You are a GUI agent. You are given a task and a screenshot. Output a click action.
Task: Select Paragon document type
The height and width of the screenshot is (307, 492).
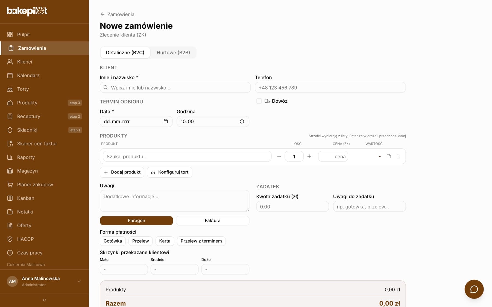tap(136, 220)
